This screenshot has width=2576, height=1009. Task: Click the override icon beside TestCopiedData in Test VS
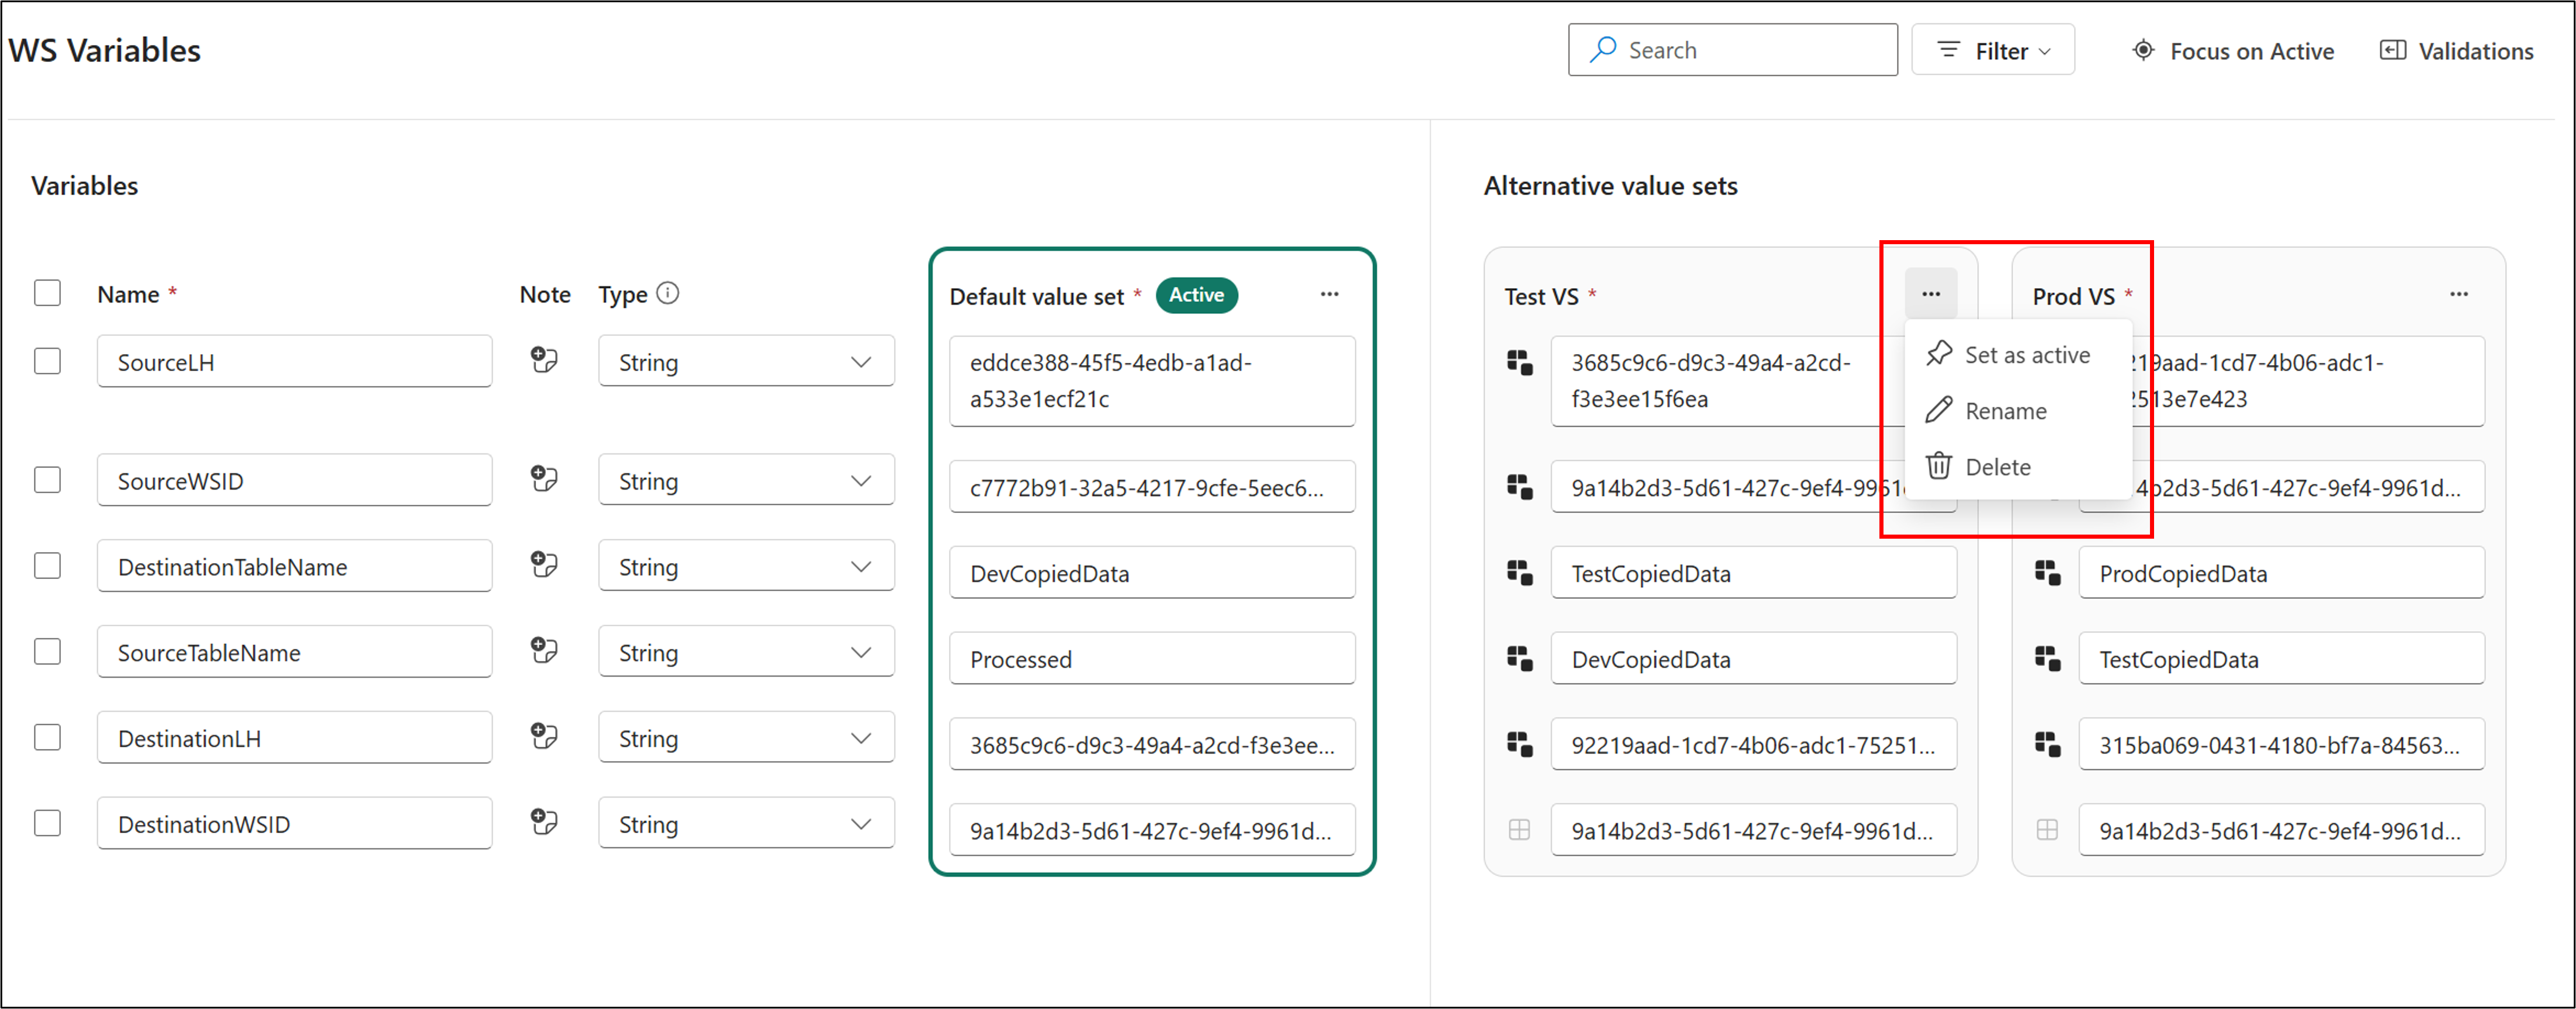(1519, 573)
